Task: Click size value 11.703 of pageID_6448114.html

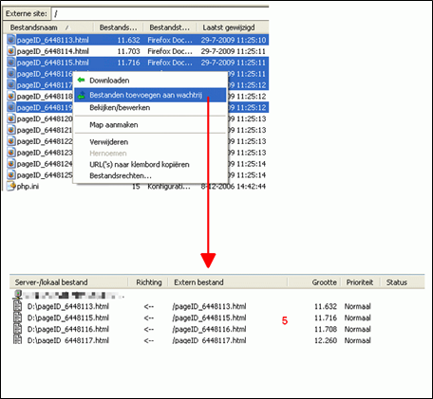Action: [128, 51]
